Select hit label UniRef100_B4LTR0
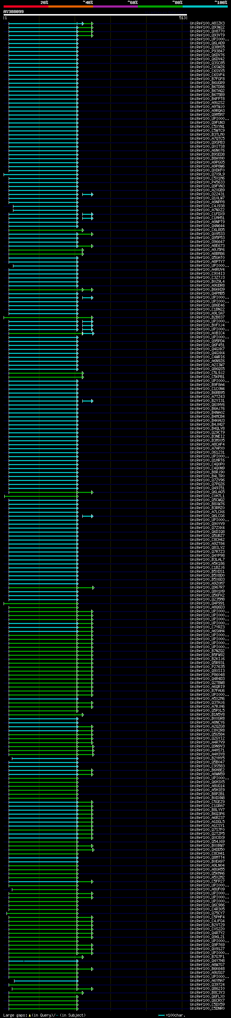231x1018 pixels. [207, 476]
